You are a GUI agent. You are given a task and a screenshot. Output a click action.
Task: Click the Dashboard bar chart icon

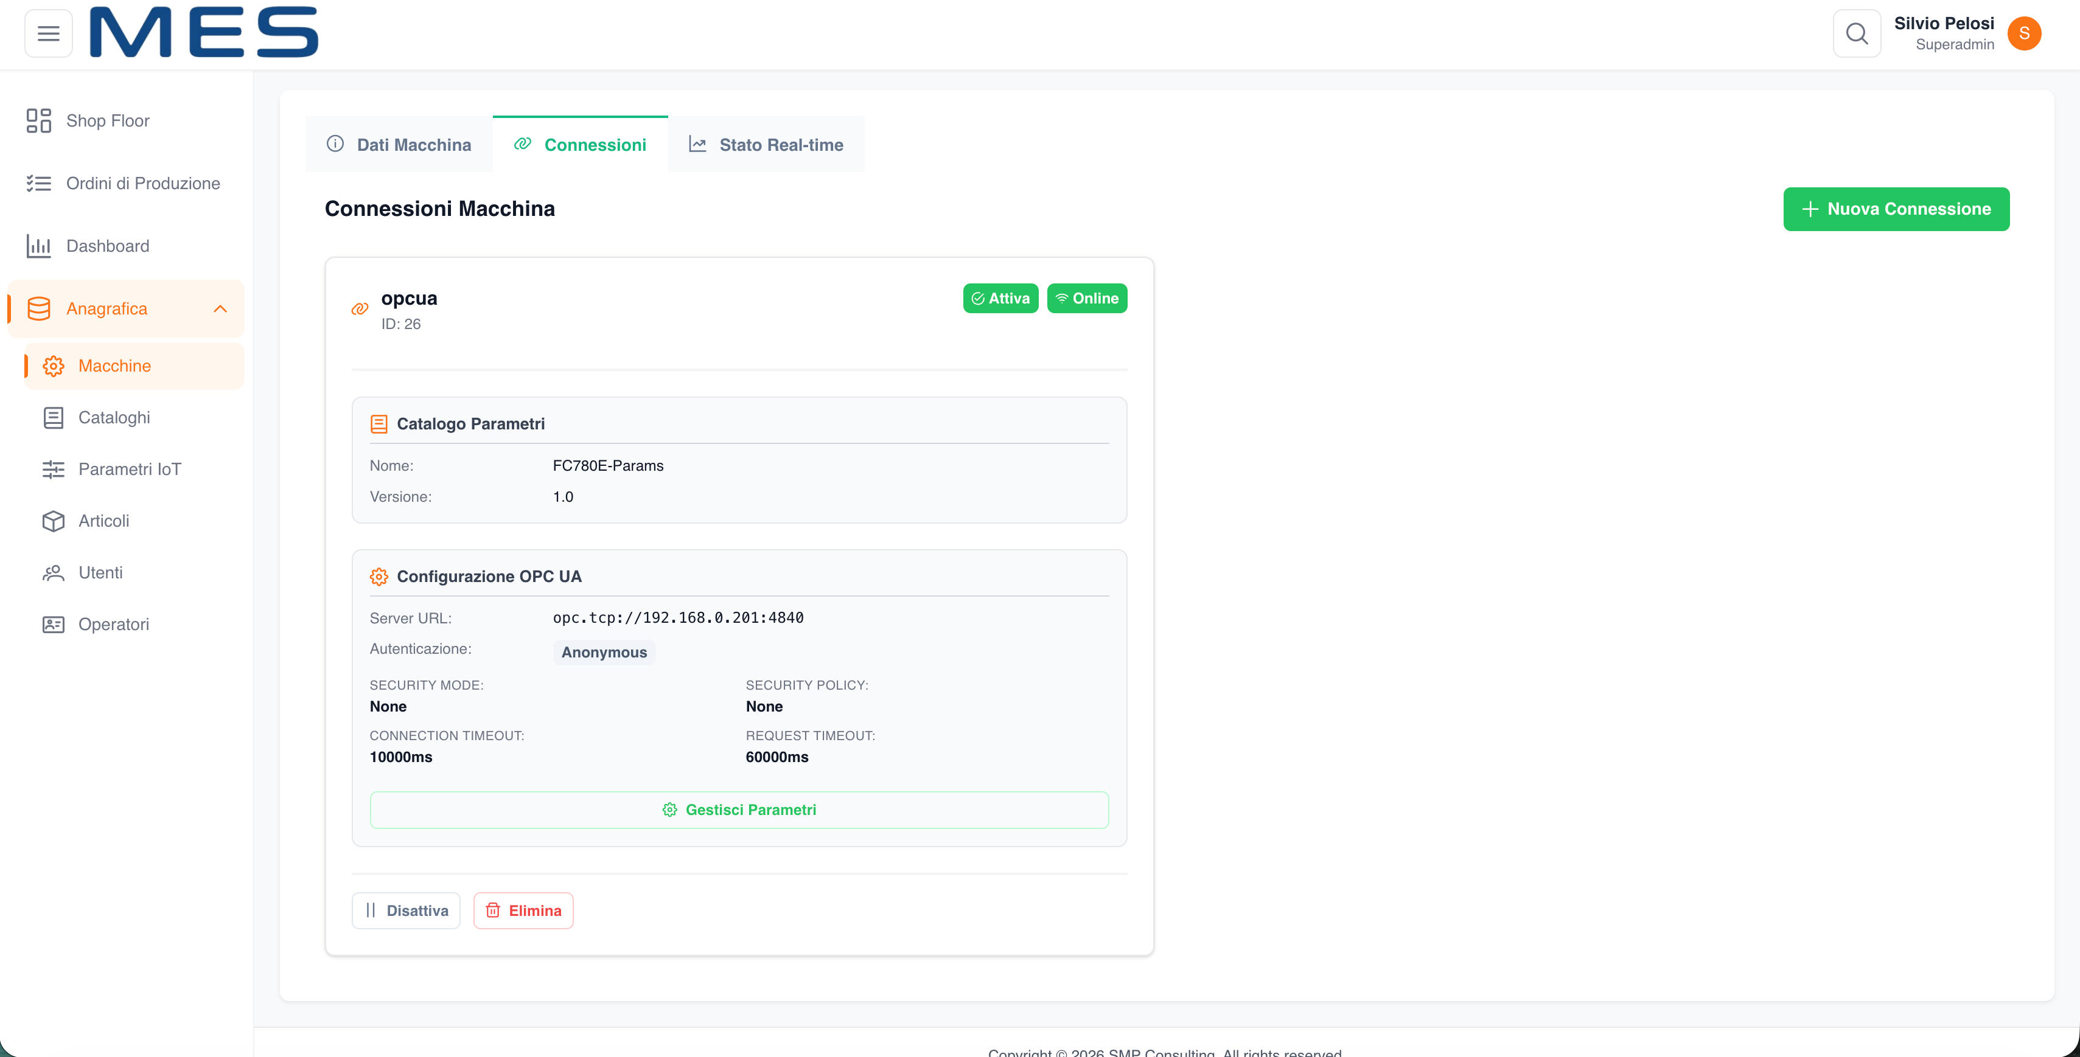click(39, 246)
